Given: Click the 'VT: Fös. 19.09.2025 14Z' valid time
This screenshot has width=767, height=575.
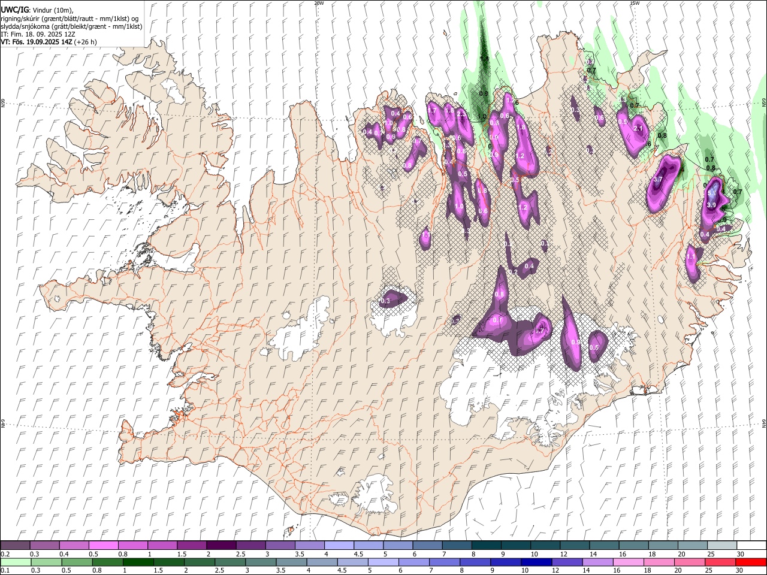Looking at the screenshot, I should click(x=37, y=42).
